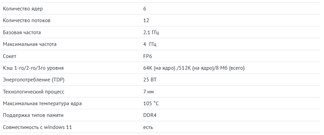Click the "Совместимость с windows 11" label

tap(37, 127)
